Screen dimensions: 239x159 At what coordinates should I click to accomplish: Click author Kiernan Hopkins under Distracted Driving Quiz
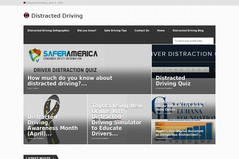click(x=164, y=88)
